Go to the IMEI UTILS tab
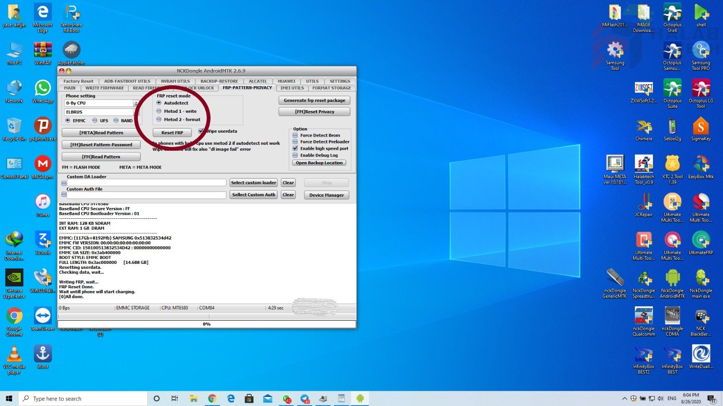The image size is (723, 406). coord(292,88)
